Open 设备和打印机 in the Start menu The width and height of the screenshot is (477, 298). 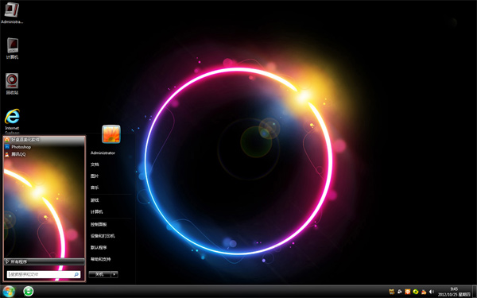tap(103, 236)
